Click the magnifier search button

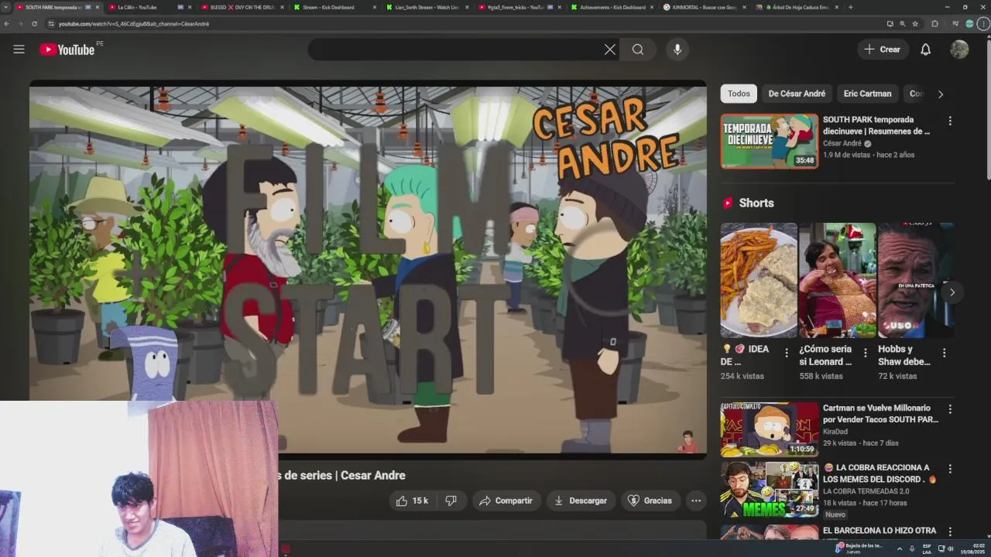click(638, 50)
